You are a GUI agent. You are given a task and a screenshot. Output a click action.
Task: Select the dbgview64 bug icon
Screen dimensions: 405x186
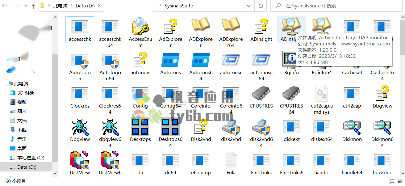[110, 127]
